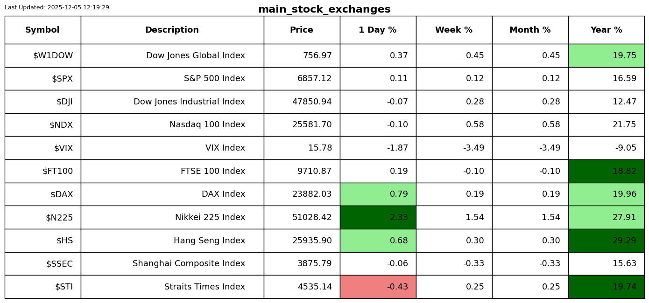Image resolution: width=649 pixels, height=303 pixels.
Task: Click the Year % column header
Action: click(x=606, y=30)
